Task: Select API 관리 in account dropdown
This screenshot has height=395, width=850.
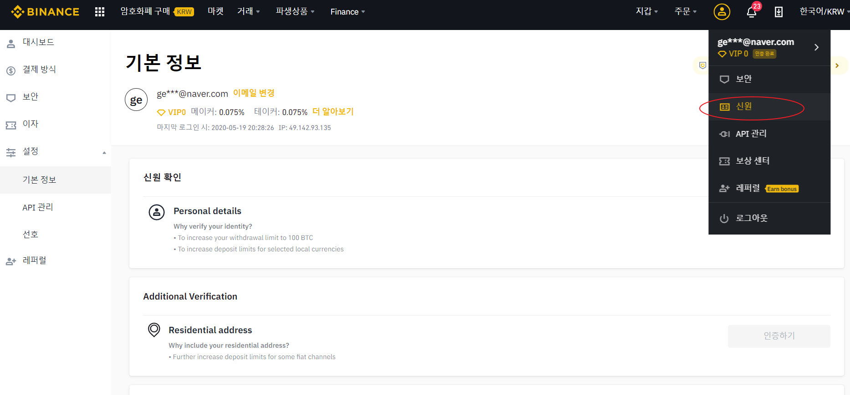Action: click(769, 134)
